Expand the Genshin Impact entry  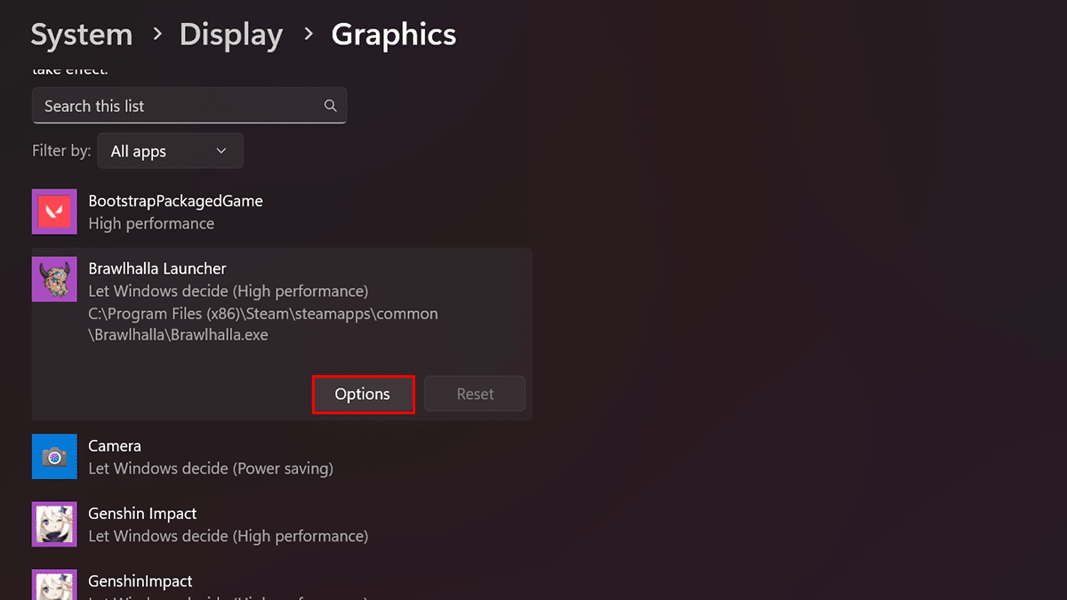coord(142,514)
